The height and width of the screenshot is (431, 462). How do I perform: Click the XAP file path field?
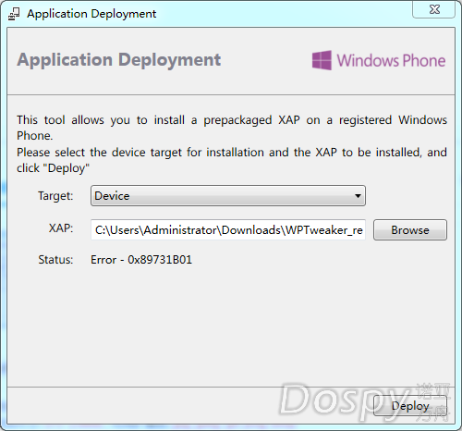228,229
